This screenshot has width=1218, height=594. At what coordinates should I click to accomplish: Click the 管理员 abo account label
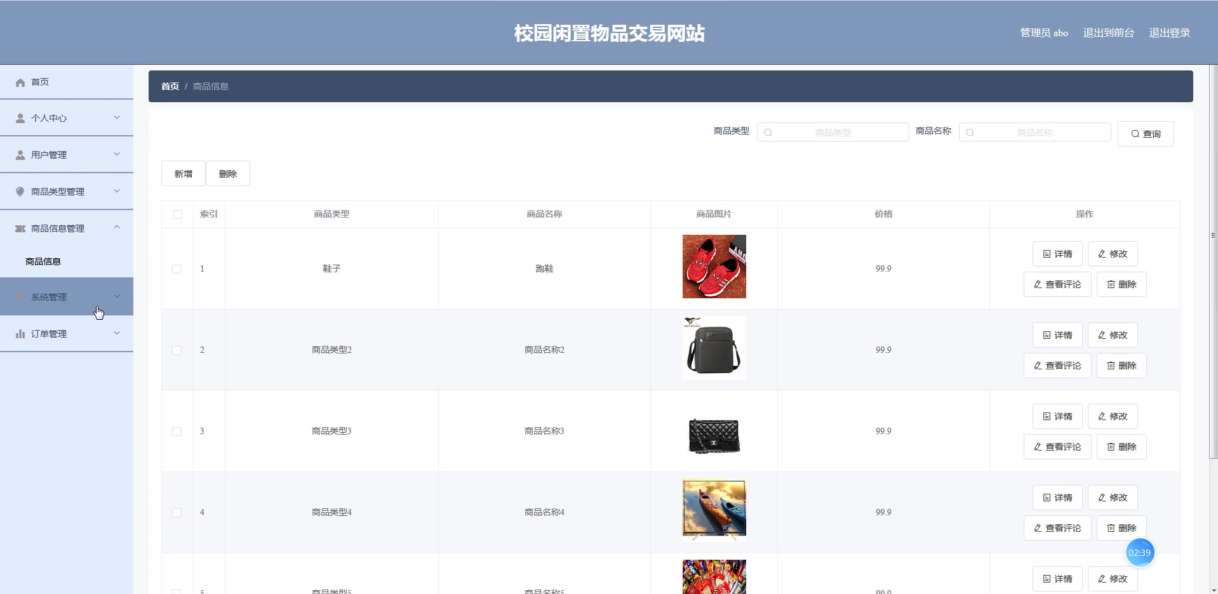point(1044,32)
